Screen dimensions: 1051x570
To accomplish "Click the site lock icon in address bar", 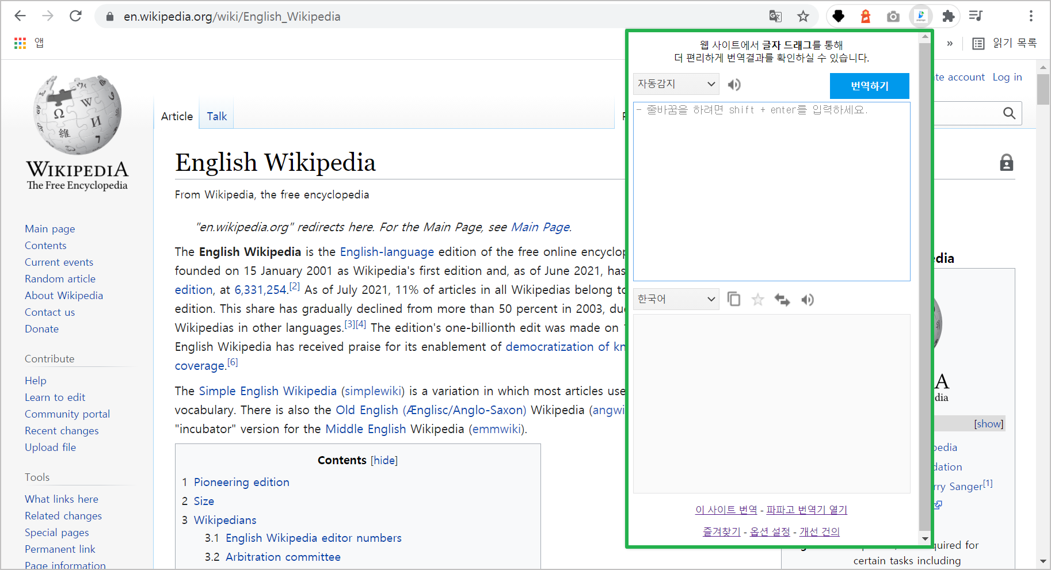I will (109, 17).
